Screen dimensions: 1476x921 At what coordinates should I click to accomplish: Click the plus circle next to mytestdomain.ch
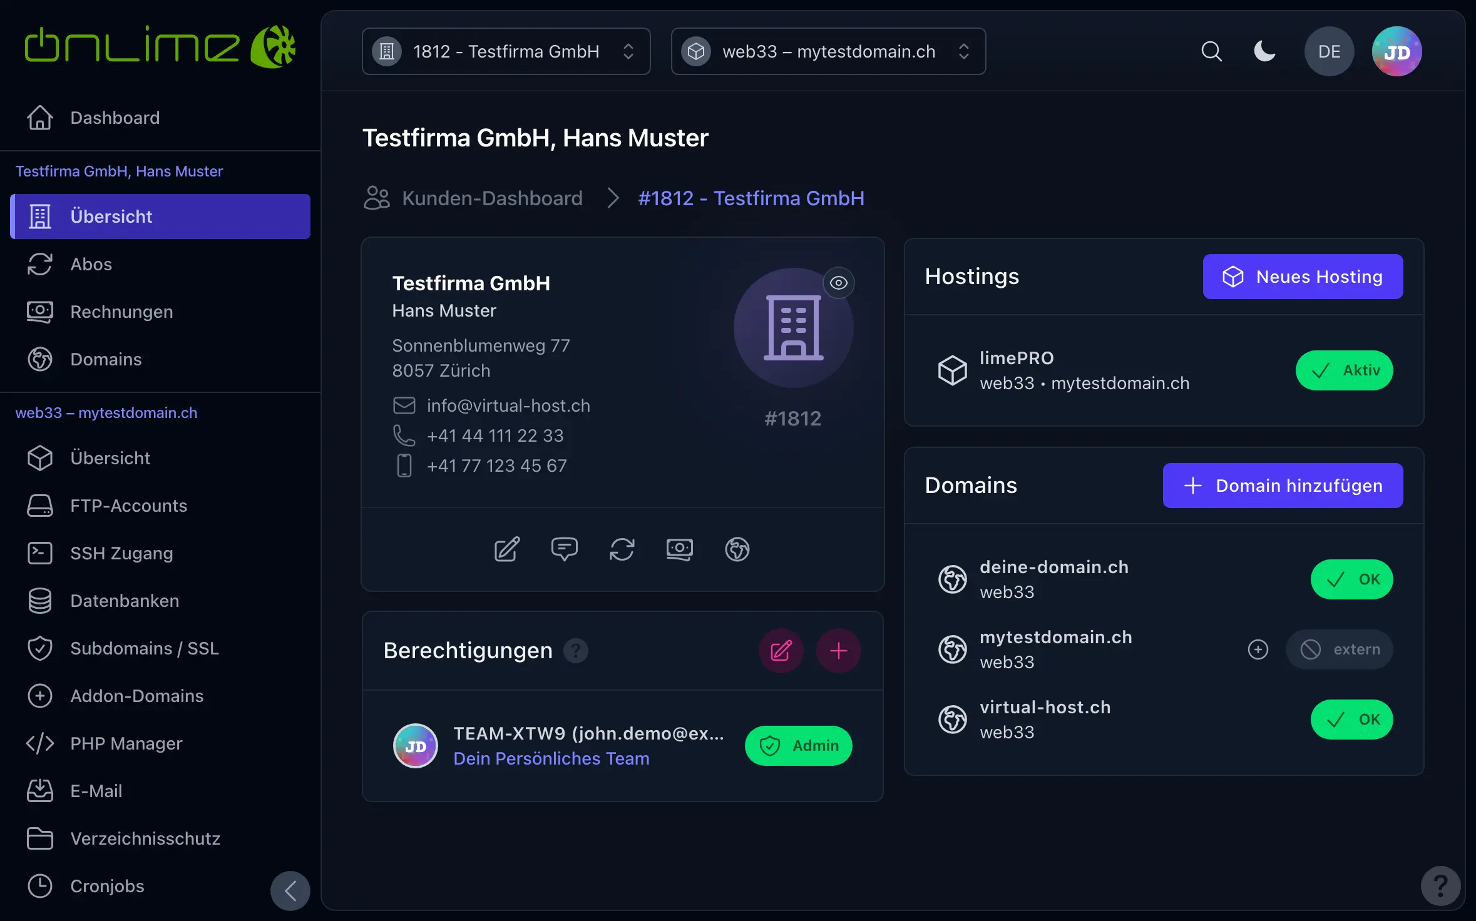(x=1258, y=649)
